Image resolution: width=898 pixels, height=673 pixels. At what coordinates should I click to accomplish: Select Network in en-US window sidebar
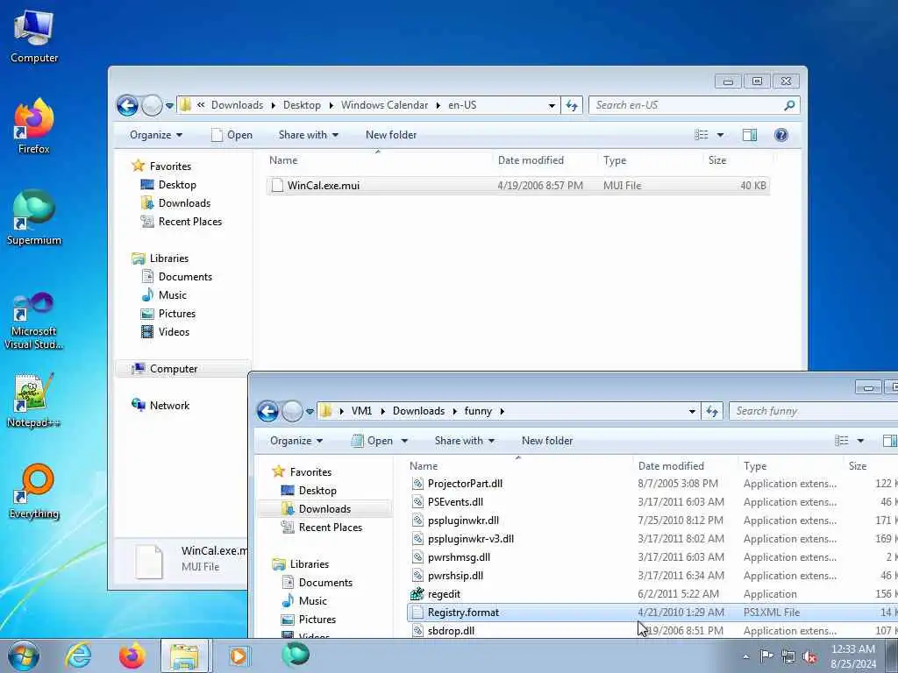click(x=169, y=405)
